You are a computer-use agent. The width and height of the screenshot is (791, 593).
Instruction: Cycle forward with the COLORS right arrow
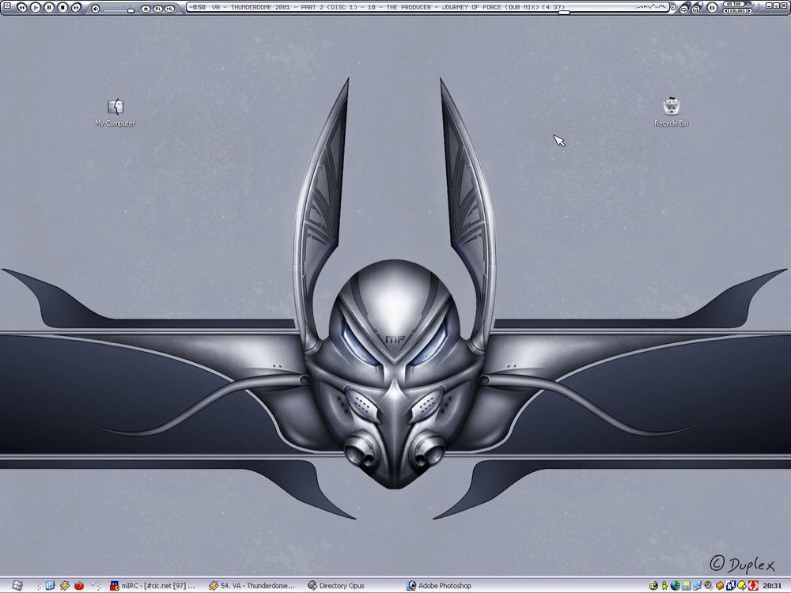point(750,11)
